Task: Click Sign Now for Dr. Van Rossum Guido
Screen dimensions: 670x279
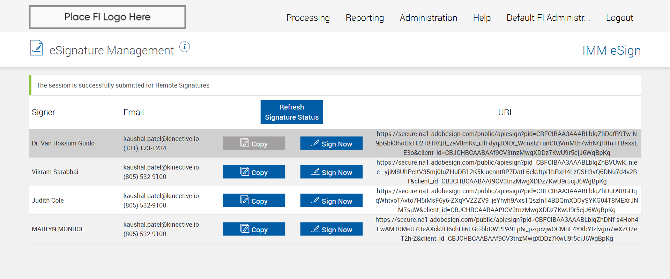Action: pos(331,143)
